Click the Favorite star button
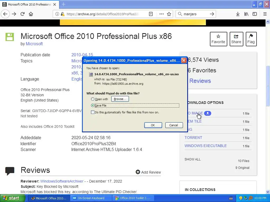Viewport: 270px width, 202px height. (x=218, y=39)
